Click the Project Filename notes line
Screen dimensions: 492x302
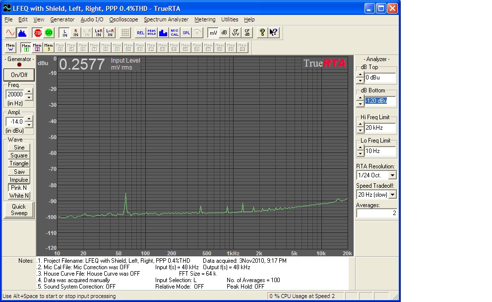(114, 260)
